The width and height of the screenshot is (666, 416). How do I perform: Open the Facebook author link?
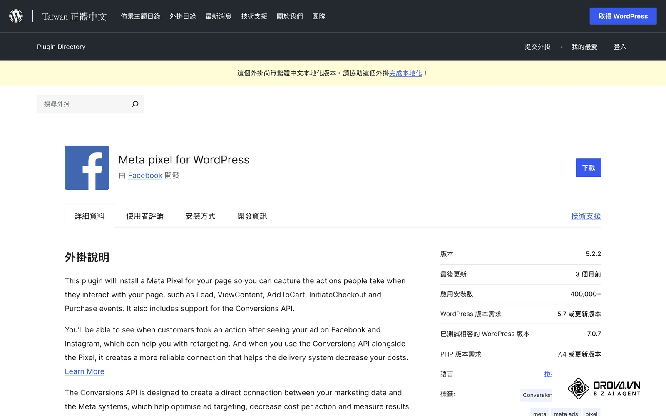[145, 176]
